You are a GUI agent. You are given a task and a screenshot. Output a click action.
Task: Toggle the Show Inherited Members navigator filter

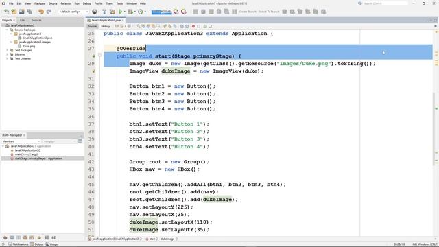pyautogui.click(x=5, y=238)
